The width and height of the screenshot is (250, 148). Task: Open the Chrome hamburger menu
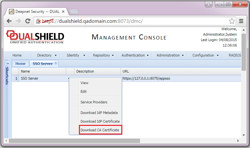pos(241,21)
